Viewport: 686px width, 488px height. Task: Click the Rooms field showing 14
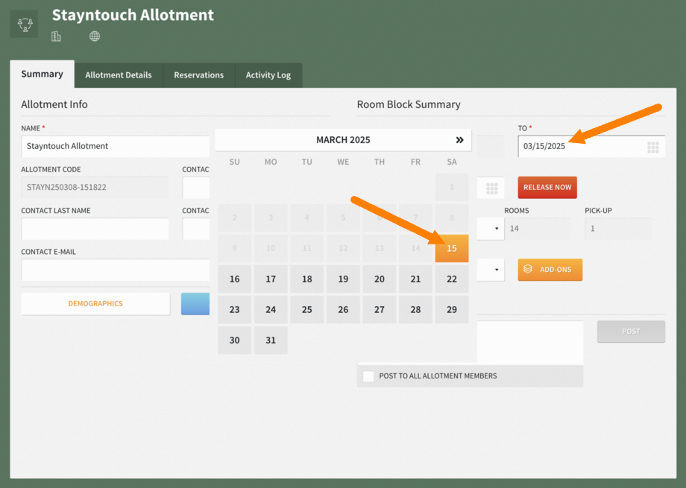(x=538, y=228)
